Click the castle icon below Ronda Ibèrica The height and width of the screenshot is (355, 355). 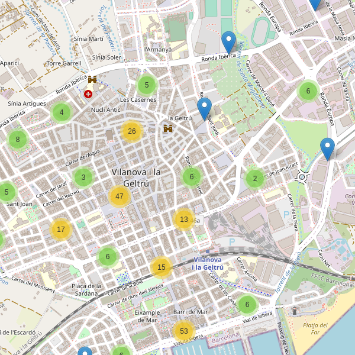pos(92,79)
